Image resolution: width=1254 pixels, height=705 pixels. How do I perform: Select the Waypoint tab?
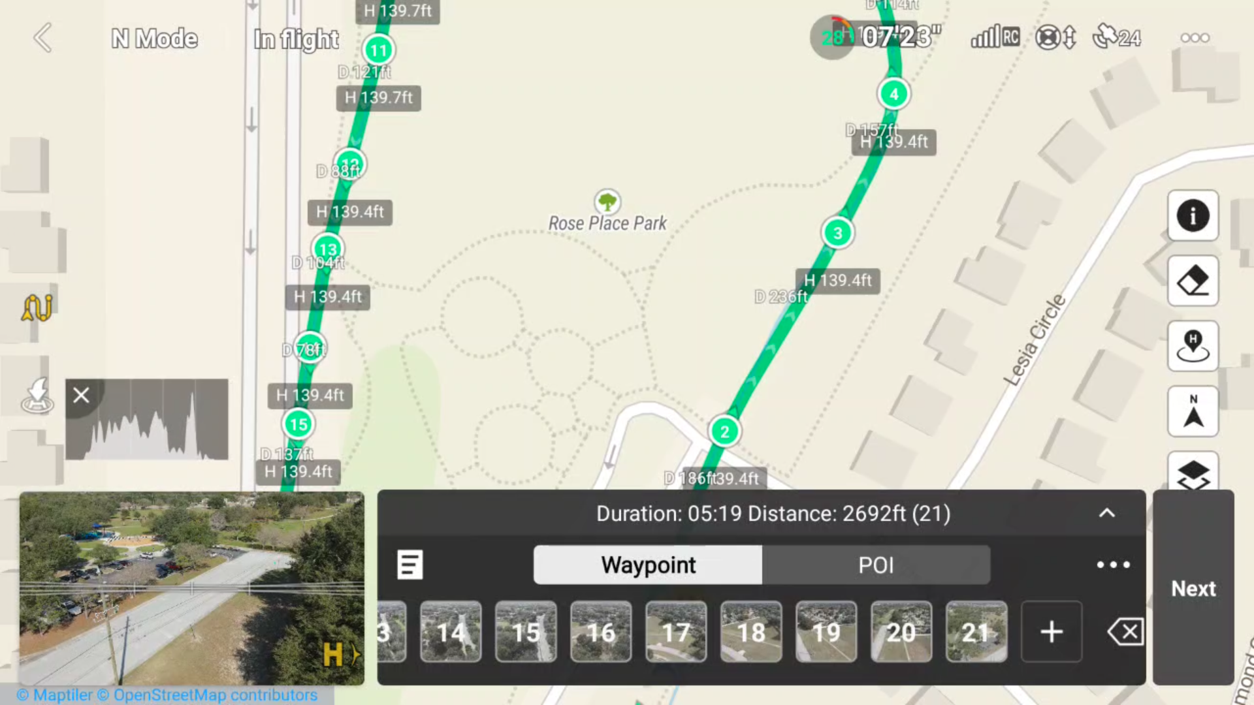tap(648, 565)
